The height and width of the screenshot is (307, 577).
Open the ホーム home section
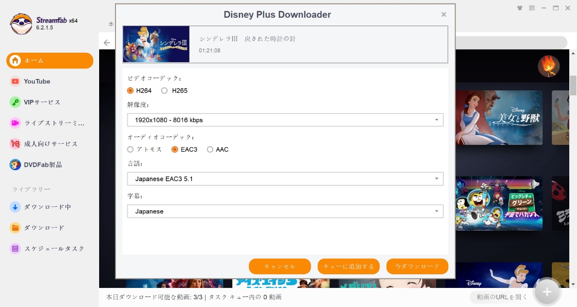pyautogui.click(x=50, y=60)
